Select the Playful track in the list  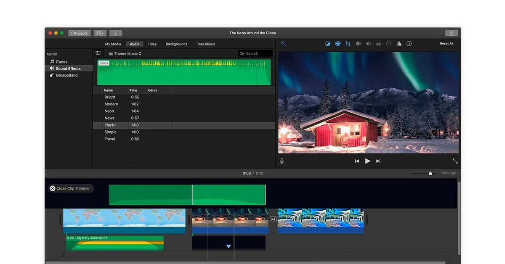pyautogui.click(x=110, y=125)
